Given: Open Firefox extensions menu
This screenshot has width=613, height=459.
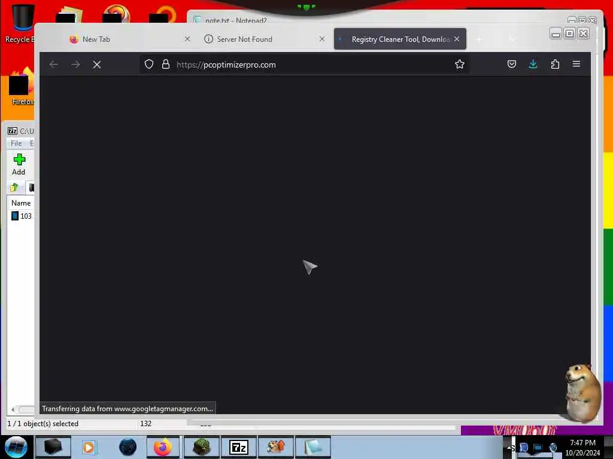Looking at the screenshot, I should tap(555, 64).
